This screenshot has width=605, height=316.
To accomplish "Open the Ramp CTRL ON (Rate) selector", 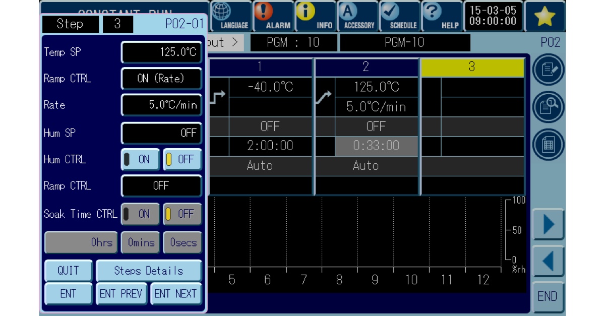I will coord(161,79).
